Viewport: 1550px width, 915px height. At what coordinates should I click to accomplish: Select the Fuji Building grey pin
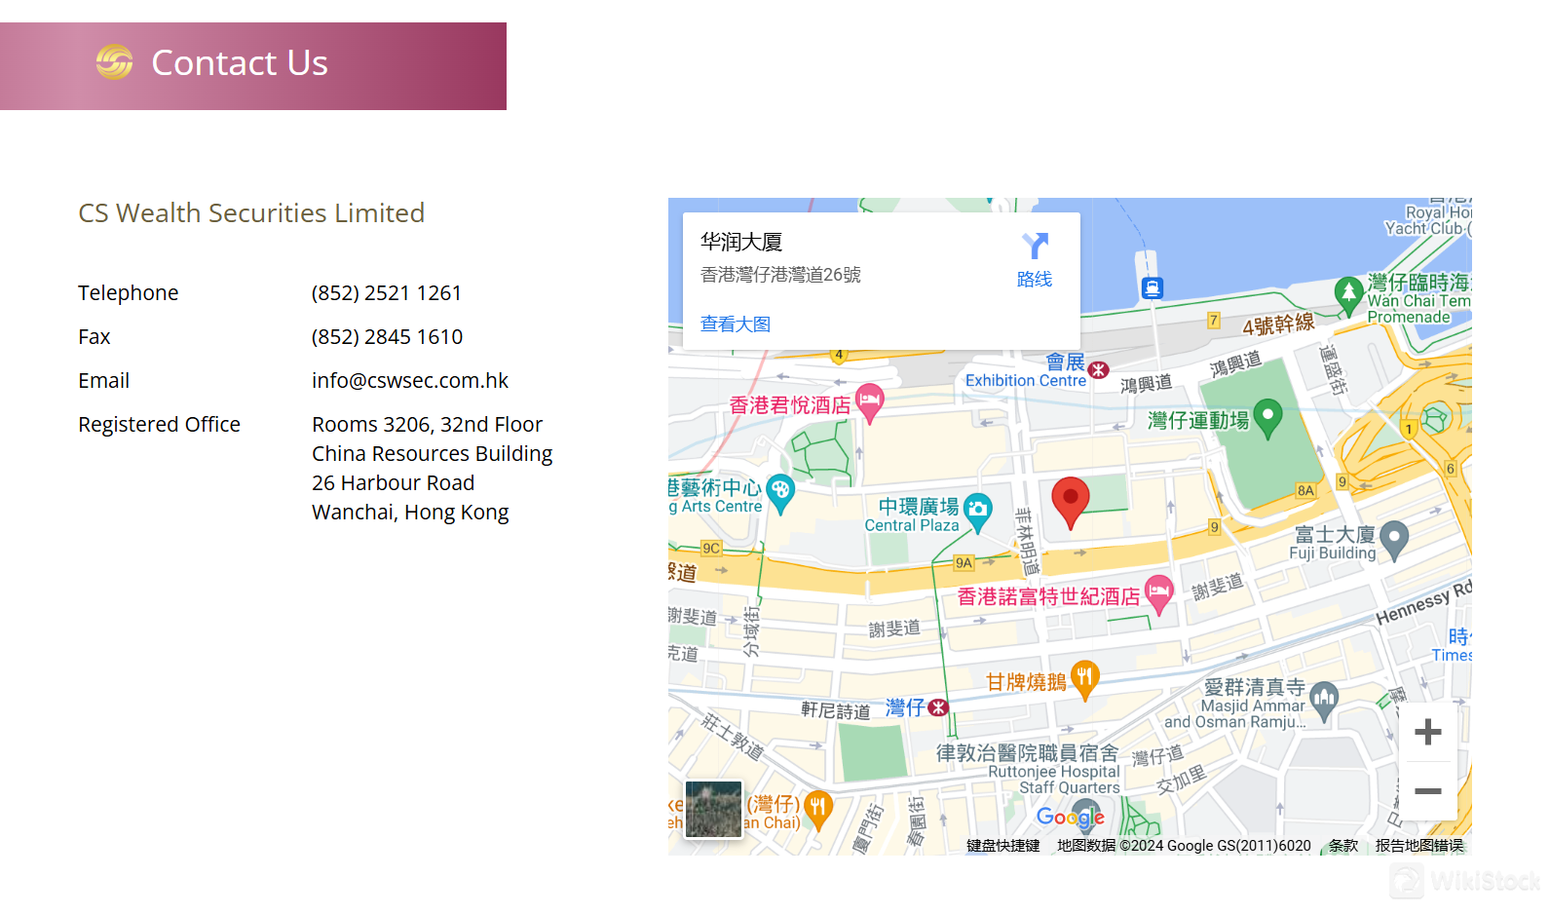(1395, 541)
